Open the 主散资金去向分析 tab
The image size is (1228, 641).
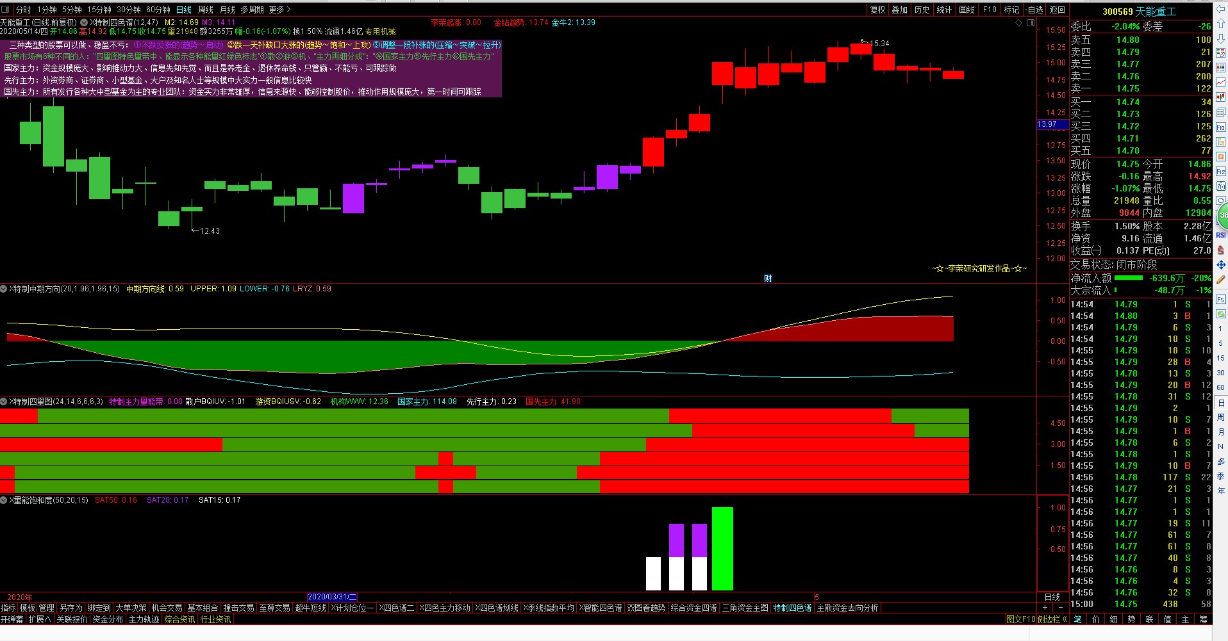pyautogui.click(x=847, y=608)
